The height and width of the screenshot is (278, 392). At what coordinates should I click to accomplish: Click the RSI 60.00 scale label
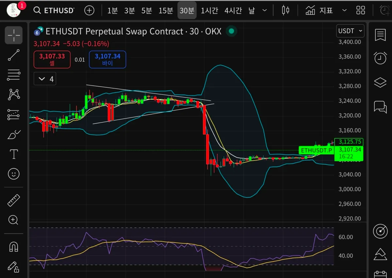(346, 237)
